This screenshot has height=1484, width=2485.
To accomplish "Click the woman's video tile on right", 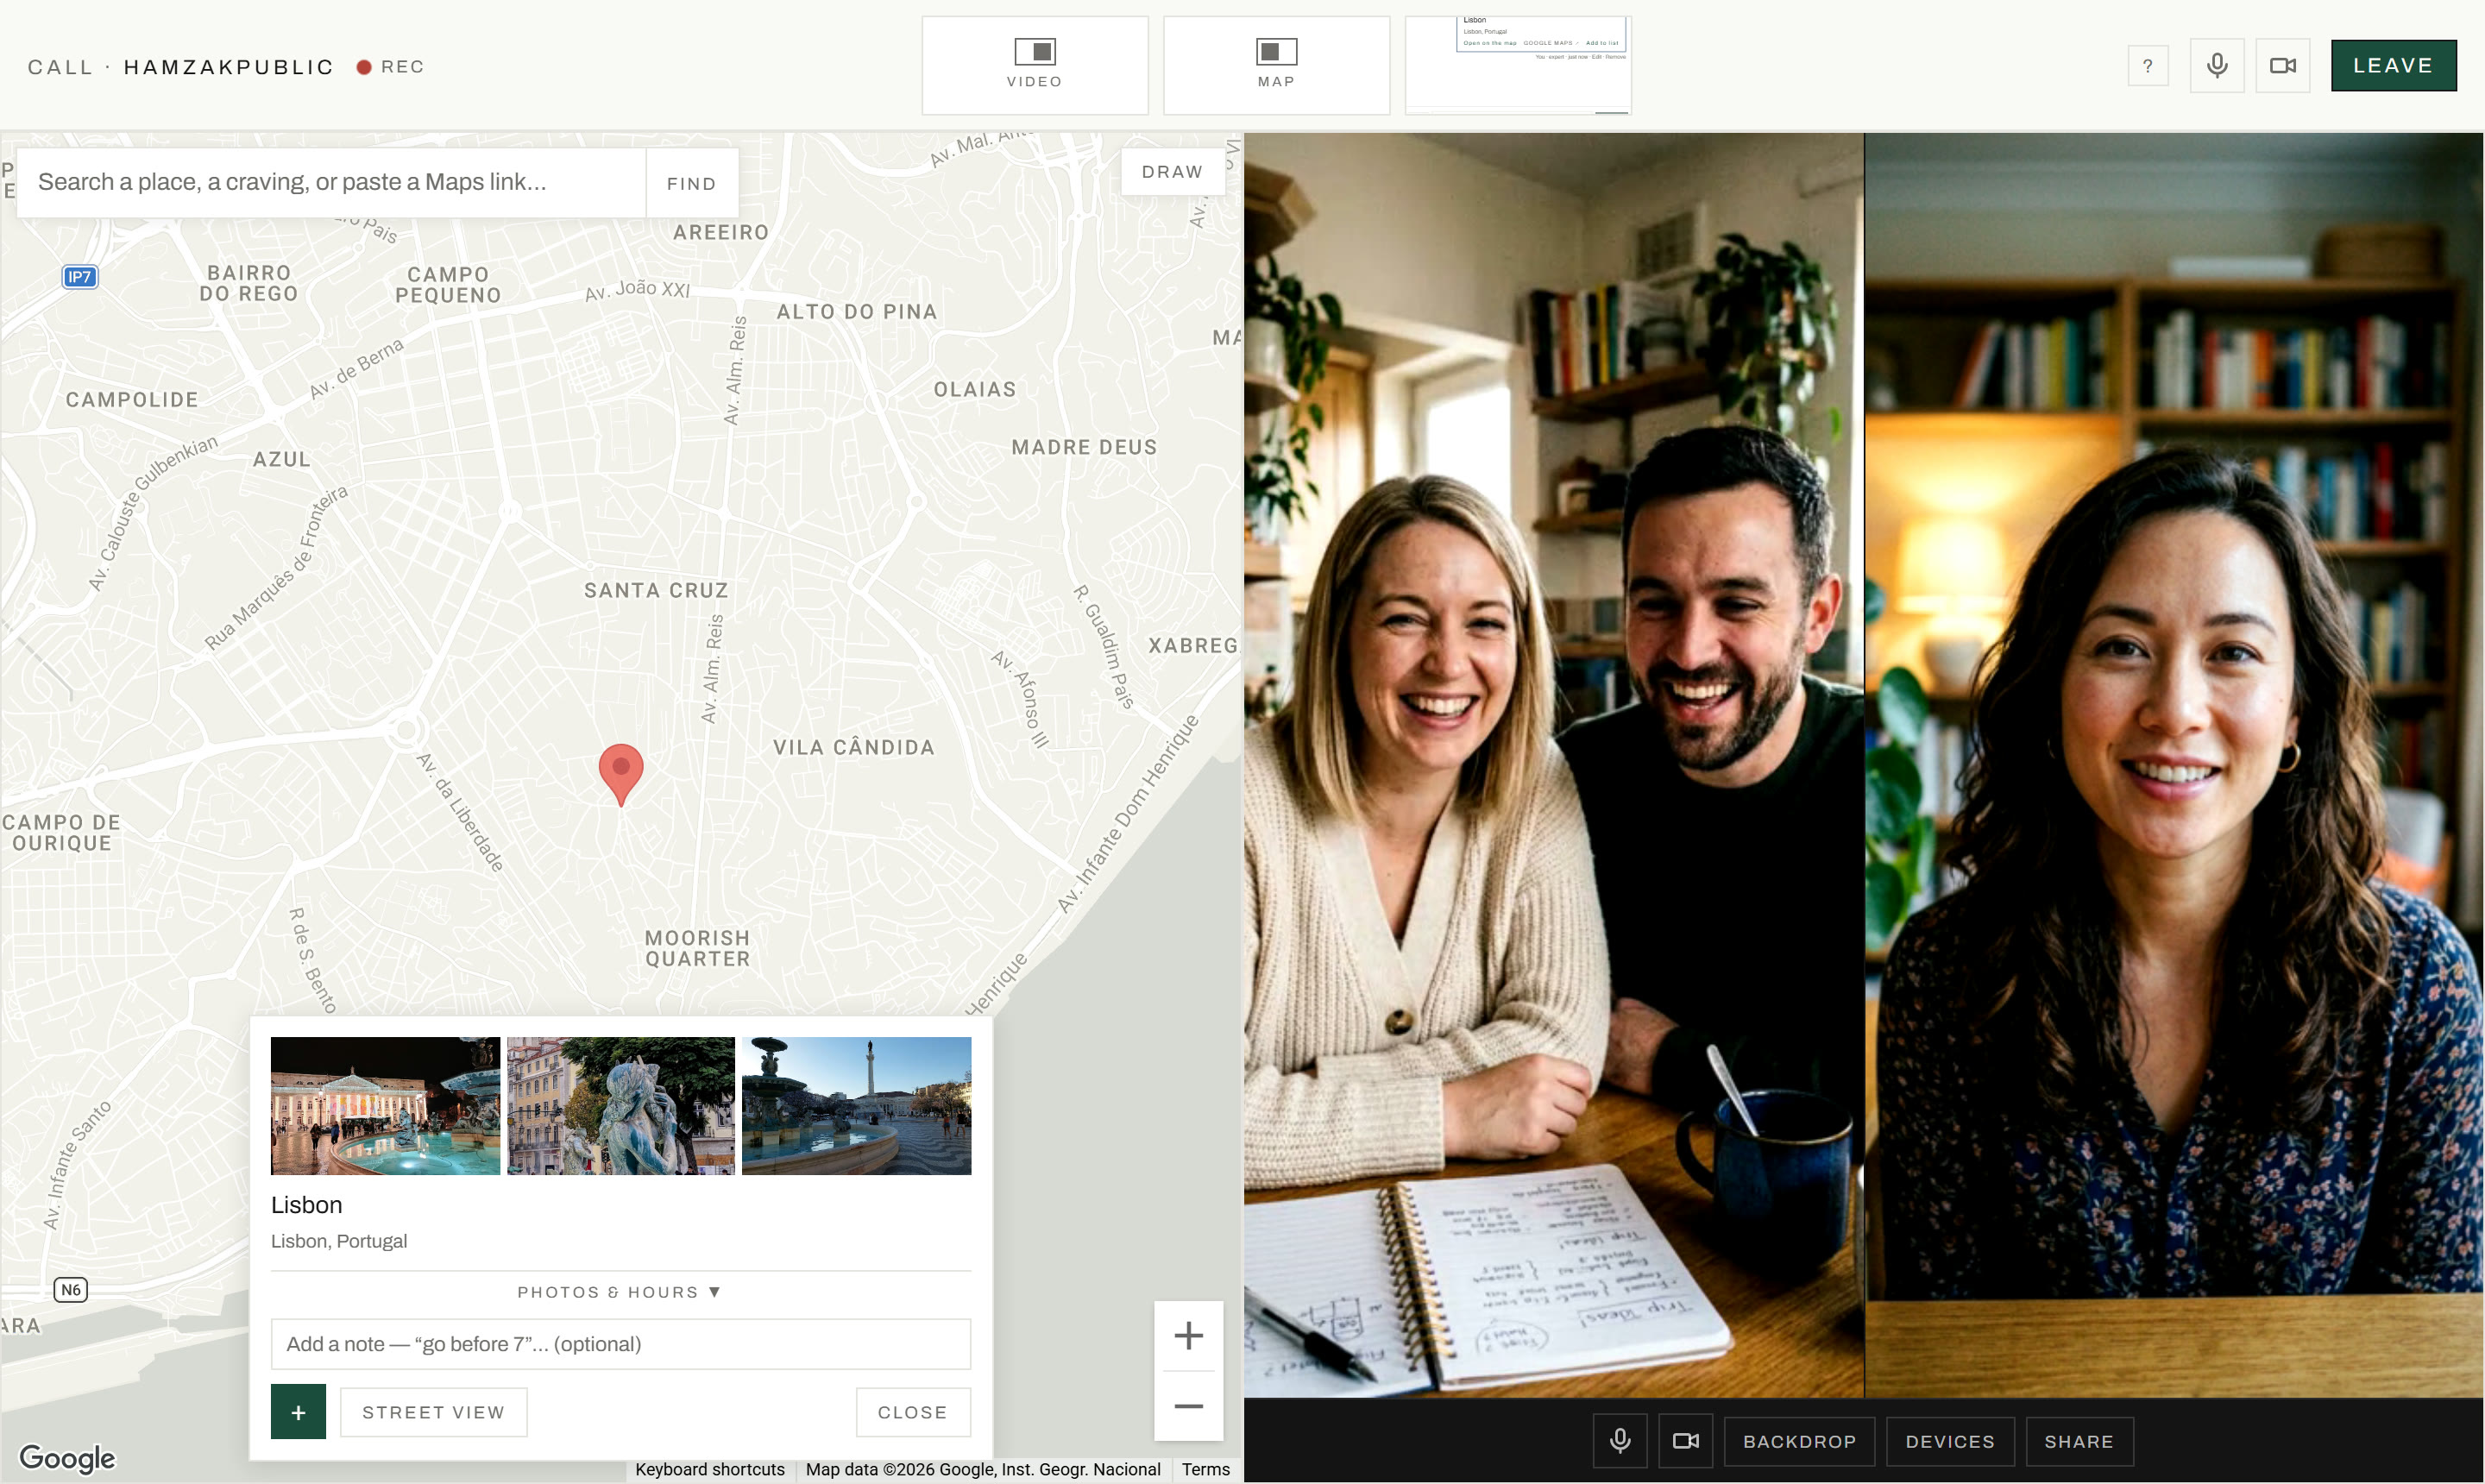I will [x=2174, y=765].
